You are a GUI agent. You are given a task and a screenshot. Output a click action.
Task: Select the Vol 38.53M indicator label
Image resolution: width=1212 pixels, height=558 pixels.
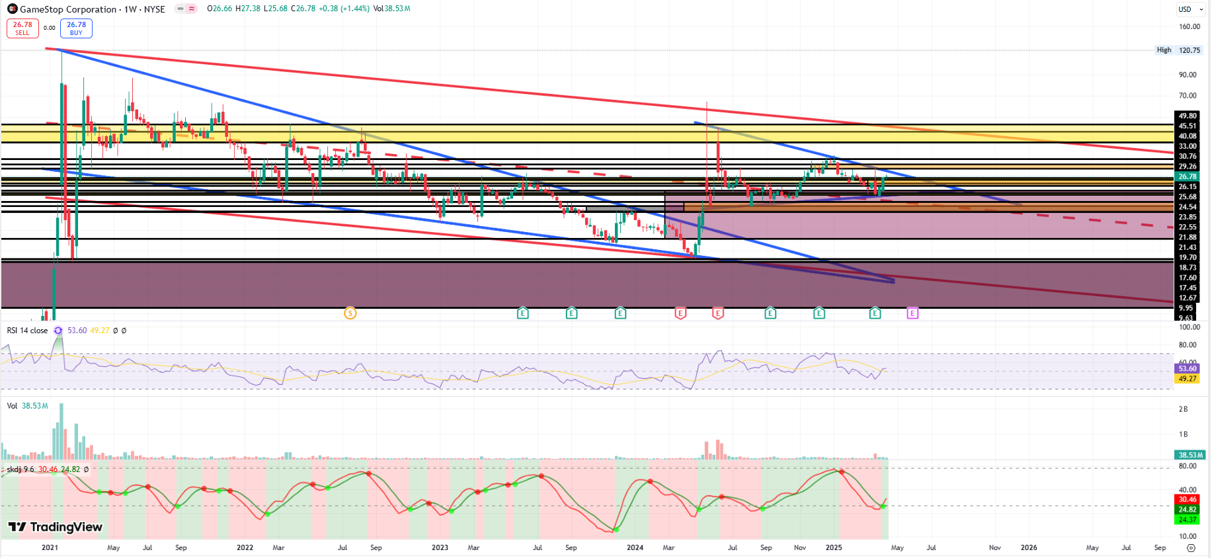27,406
